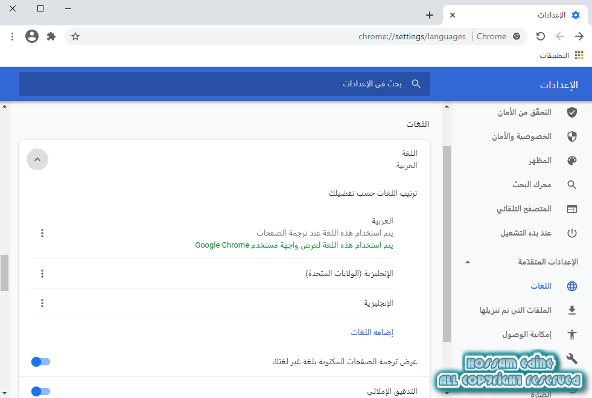Screen dimensions: 592x398
Task: Open options for الإنجليزية language row
Action: click(x=42, y=303)
